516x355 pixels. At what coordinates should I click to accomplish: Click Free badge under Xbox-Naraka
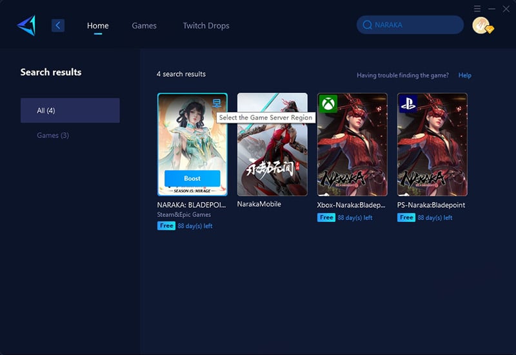click(326, 218)
